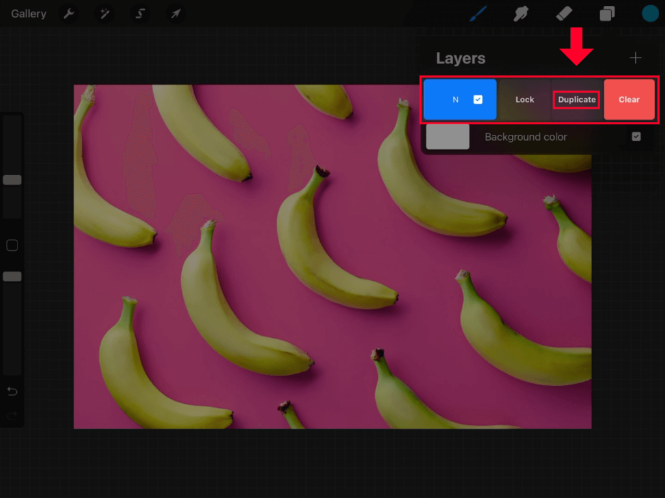Add a new layer with the plus button
The width and height of the screenshot is (665, 498).
click(x=635, y=58)
